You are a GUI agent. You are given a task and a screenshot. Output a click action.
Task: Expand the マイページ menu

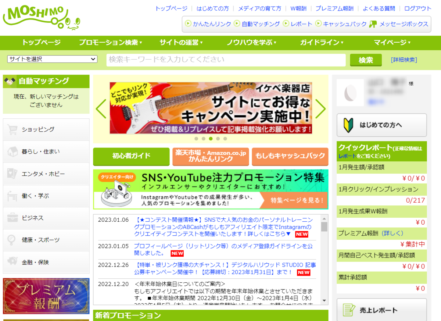point(392,43)
